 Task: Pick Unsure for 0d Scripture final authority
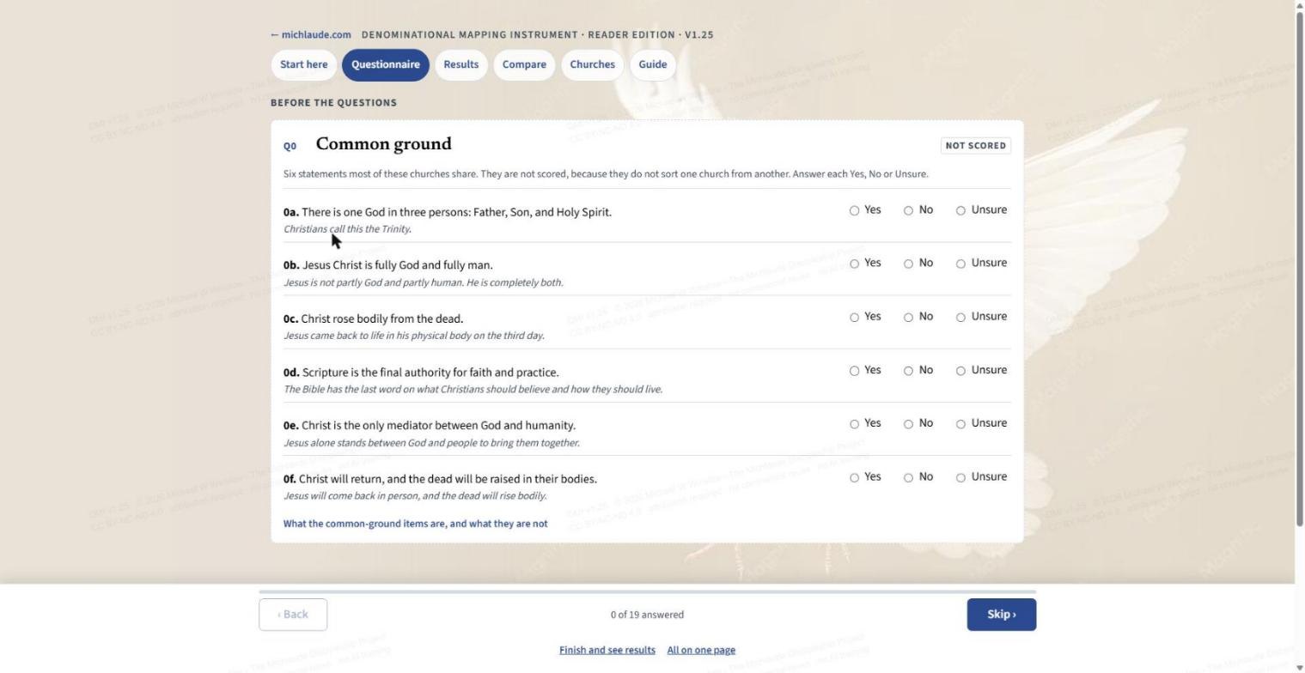click(960, 371)
